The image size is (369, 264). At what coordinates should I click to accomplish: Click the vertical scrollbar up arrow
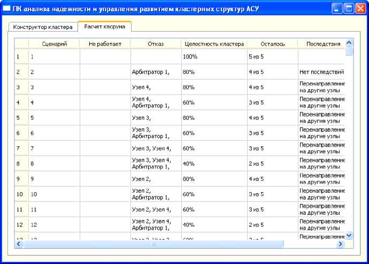click(x=349, y=43)
